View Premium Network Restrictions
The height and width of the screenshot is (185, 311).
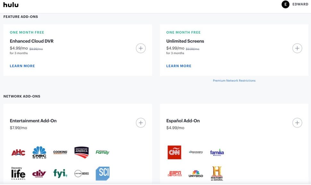234,80
